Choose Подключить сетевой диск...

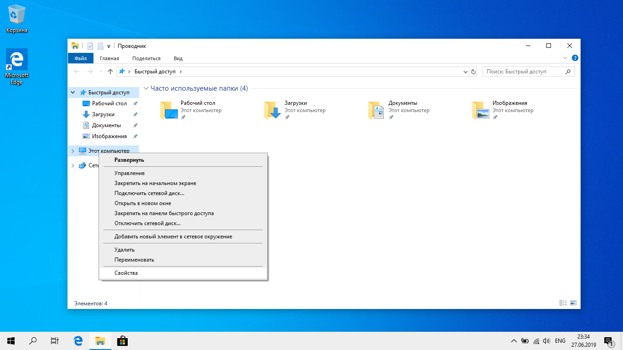point(183,193)
